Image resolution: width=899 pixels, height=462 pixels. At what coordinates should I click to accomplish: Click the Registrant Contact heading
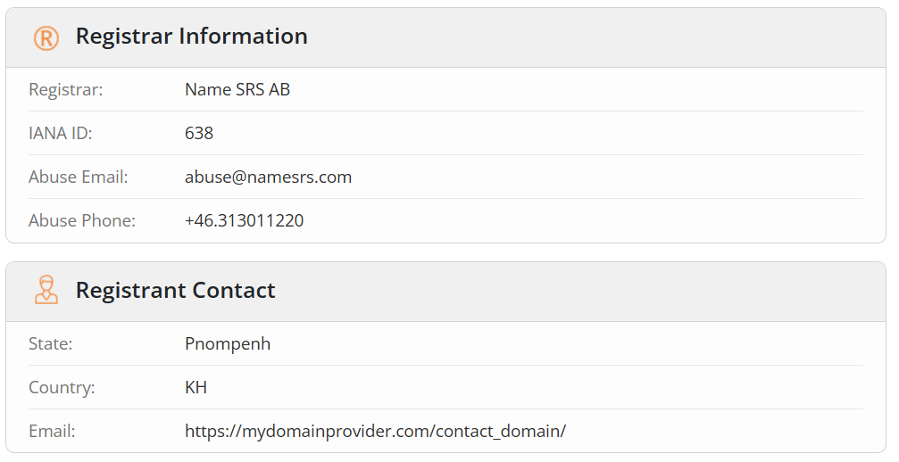pyautogui.click(x=176, y=290)
